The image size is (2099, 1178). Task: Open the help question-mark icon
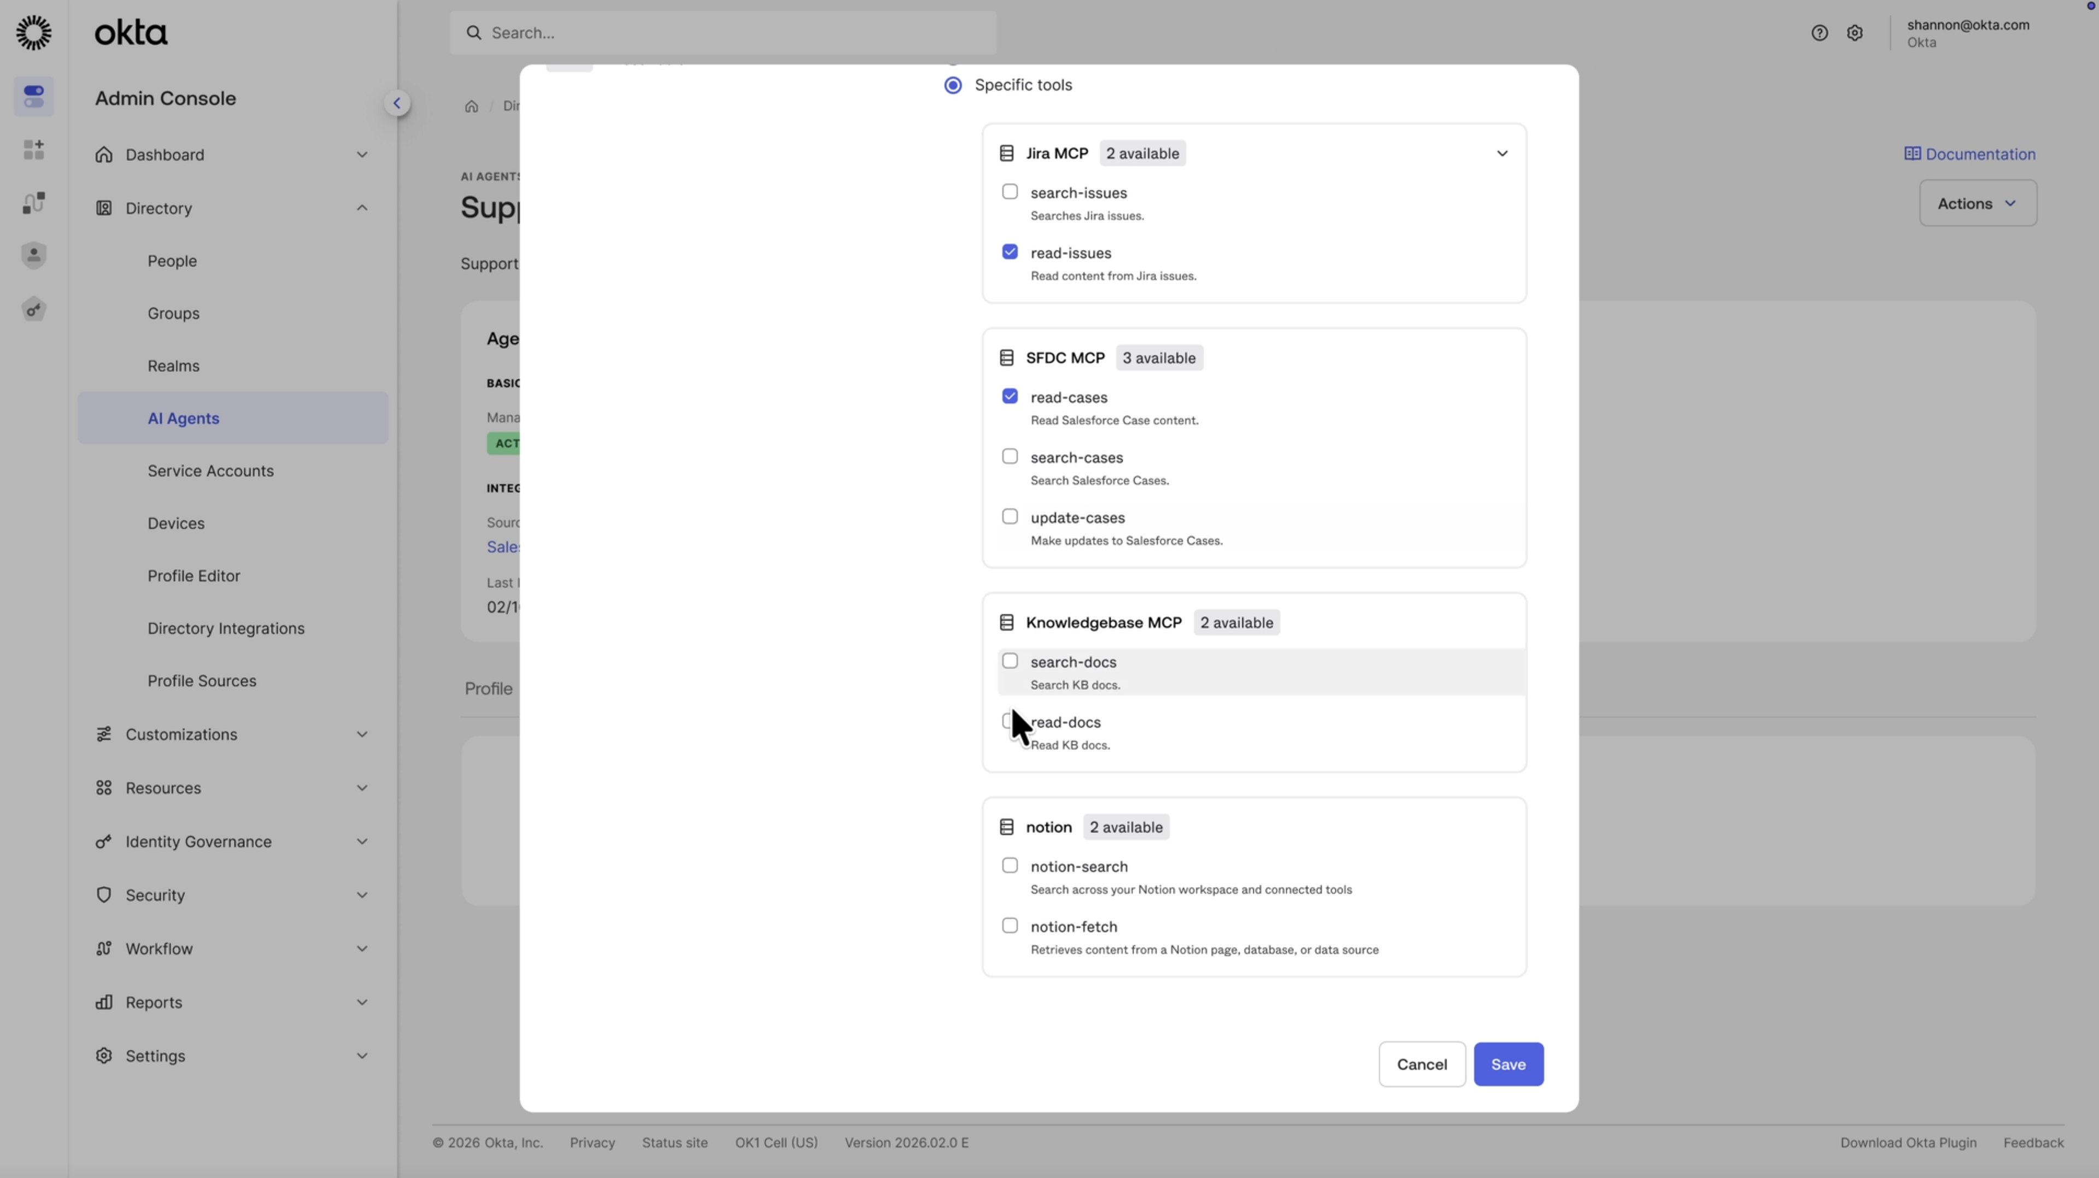tap(1819, 33)
